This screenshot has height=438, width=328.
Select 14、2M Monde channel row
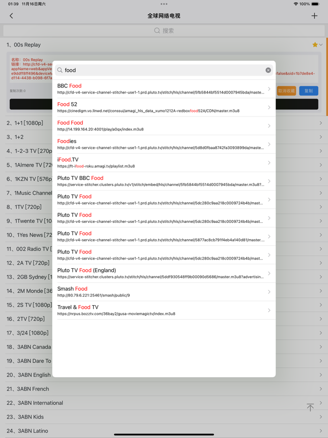coord(164,291)
